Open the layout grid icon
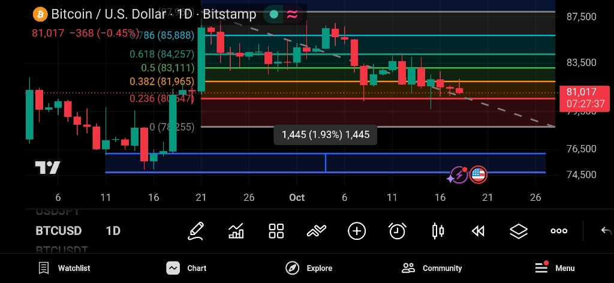Screen dimensions: 614x283 pyautogui.click(x=276, y=231)
